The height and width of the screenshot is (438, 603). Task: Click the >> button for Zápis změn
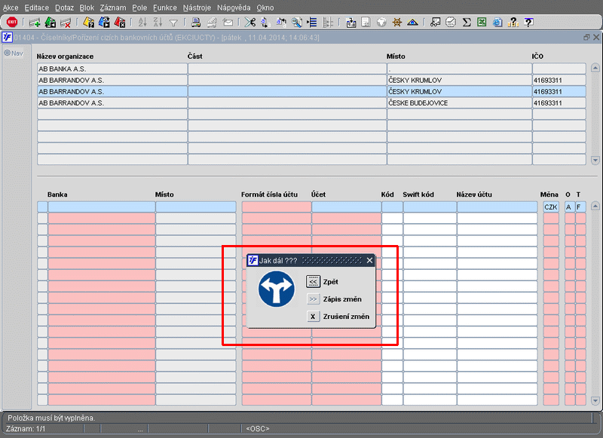point(313,299)
